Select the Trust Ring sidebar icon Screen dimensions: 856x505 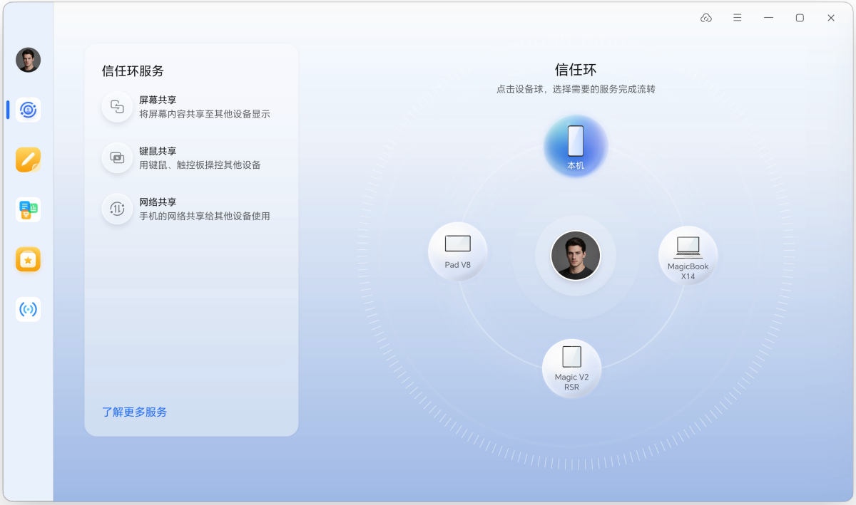29,110
